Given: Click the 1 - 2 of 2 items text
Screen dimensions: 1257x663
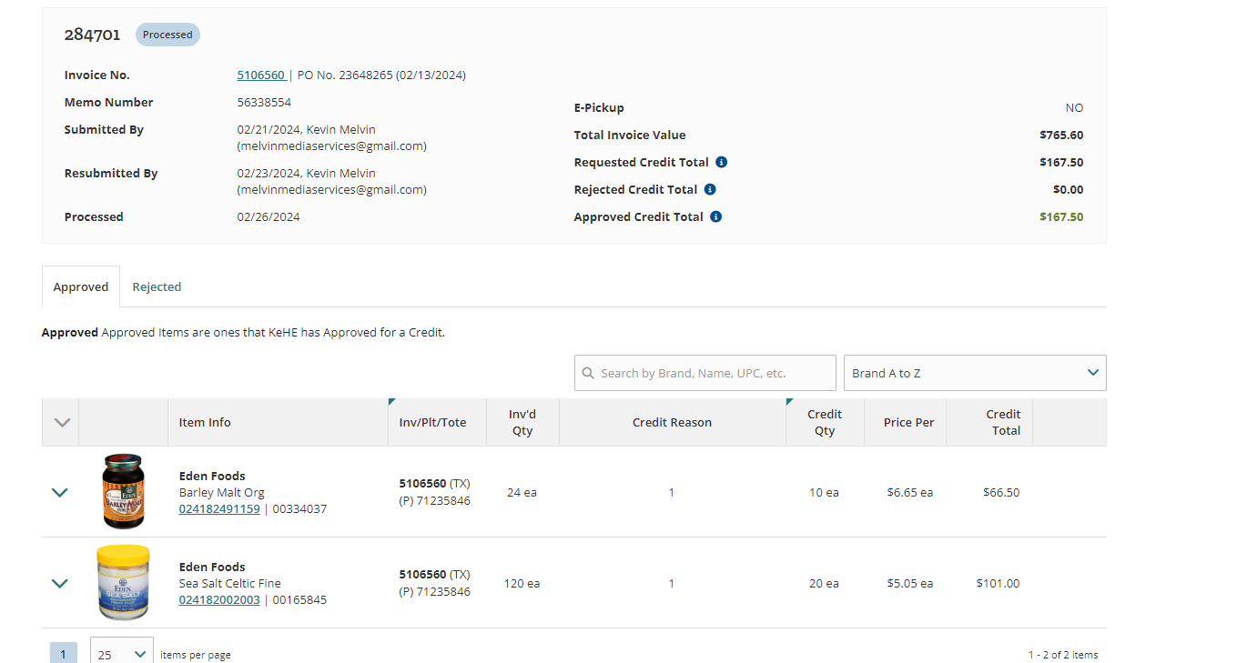Looking at the screenshot, I should (1063, 655).
